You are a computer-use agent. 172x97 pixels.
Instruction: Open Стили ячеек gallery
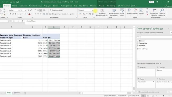point(122,12)
